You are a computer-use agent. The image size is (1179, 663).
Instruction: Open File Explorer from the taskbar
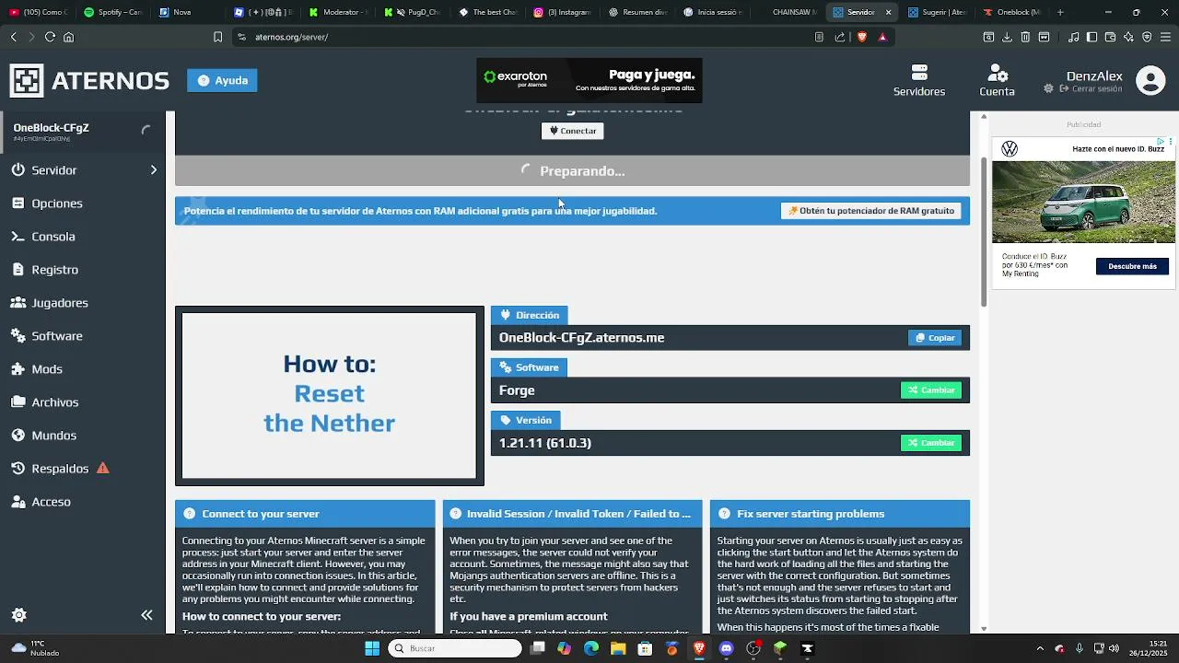pyautogui.click(x=618, y=648)
